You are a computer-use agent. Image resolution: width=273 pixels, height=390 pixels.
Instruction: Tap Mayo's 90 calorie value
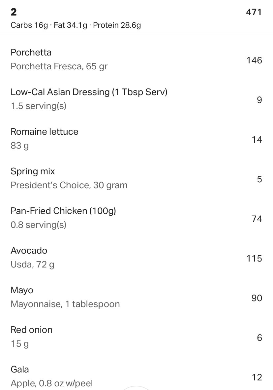tap(257, 298)
